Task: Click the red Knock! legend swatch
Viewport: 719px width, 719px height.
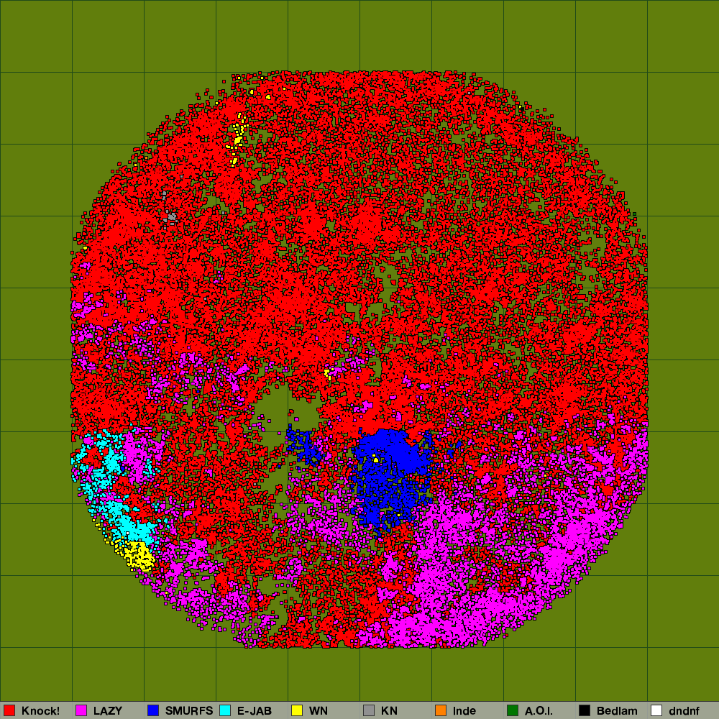Action: coord(9,710)
